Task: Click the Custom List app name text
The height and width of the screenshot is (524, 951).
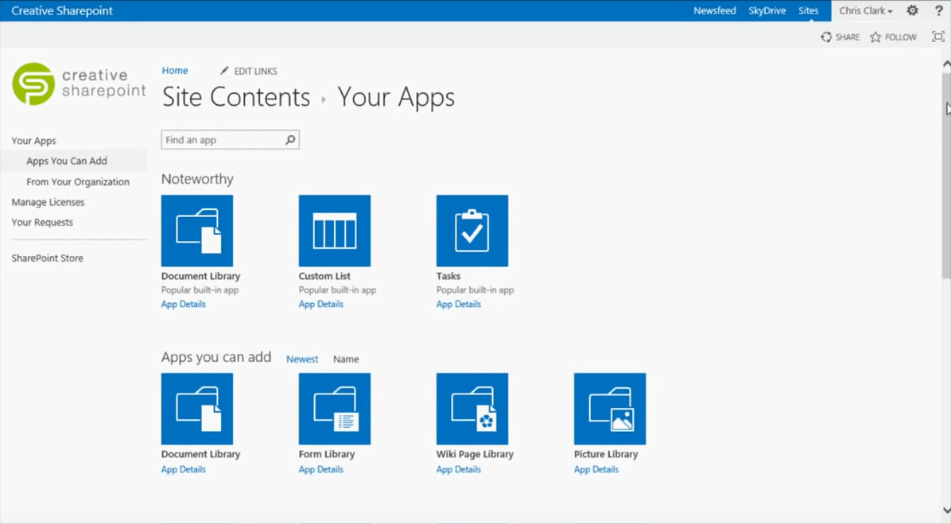Action: [324, 276]
